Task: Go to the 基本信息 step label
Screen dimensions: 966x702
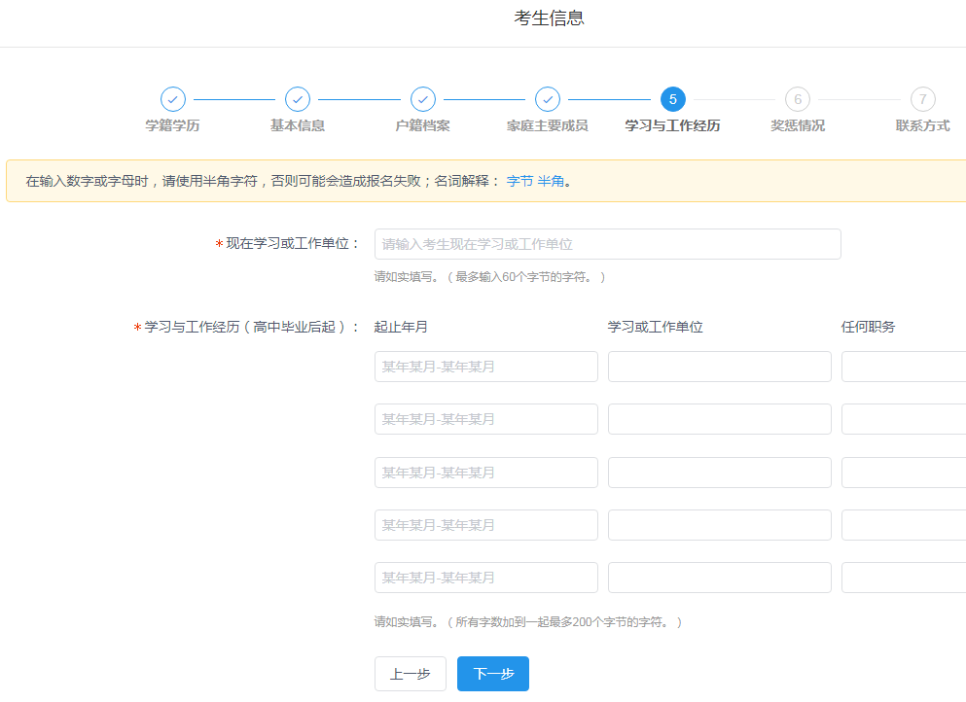Action: [298, 125]
